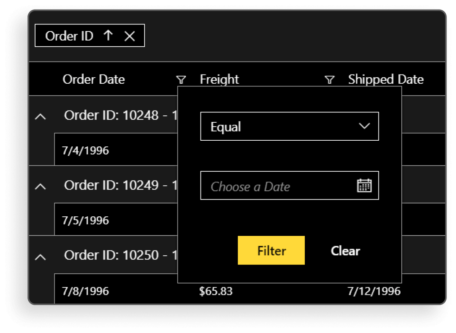Open the Order Date column filter icon
456x333 pixels.
[x=181, y=80]
